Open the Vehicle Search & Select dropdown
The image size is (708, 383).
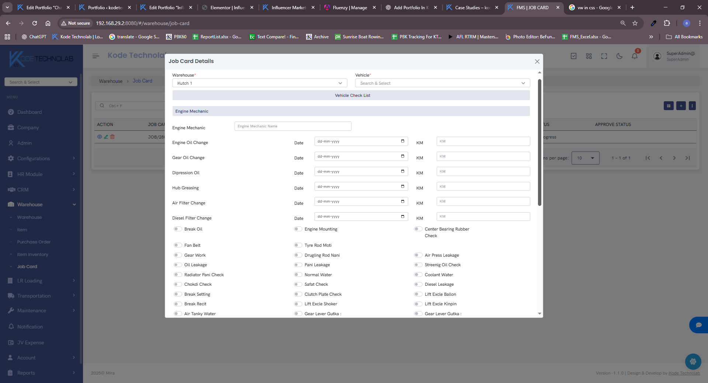(x=442, y=83)
